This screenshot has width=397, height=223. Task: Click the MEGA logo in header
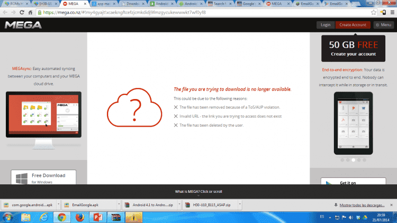pos(23,25)
